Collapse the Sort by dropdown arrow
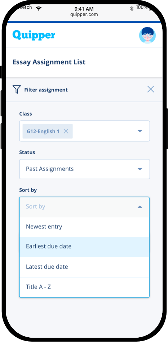This screenshot has height=342, width=168. click(140, 207)
